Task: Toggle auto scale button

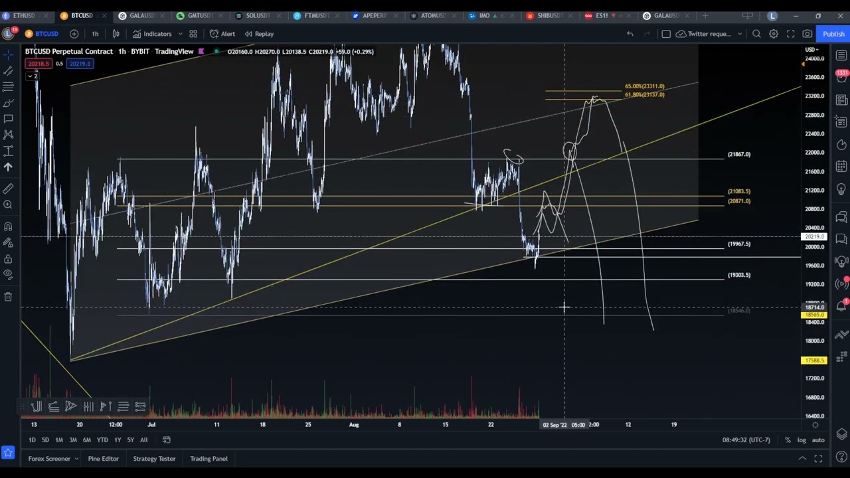Action: coord(818,440)
